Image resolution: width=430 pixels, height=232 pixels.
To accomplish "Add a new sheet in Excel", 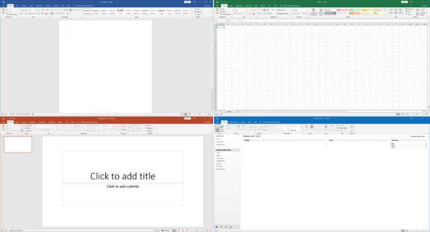I will 238,111.
